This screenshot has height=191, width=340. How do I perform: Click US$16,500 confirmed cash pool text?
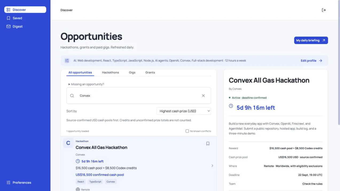point(100,175)
